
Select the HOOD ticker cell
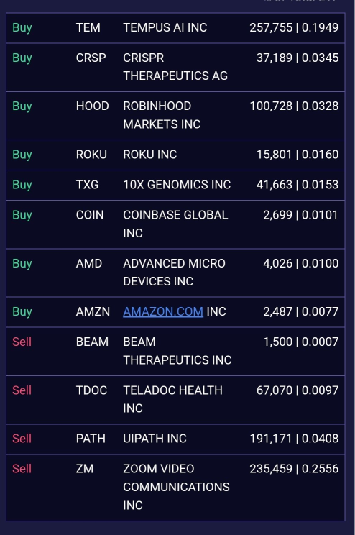click(x=93, y=106)
